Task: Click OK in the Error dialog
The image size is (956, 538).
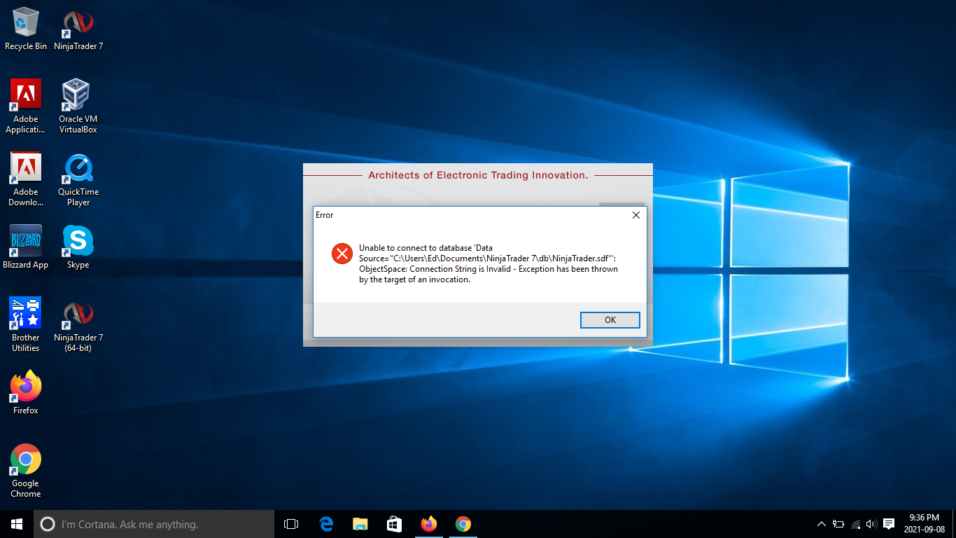Action: point(610,319)
